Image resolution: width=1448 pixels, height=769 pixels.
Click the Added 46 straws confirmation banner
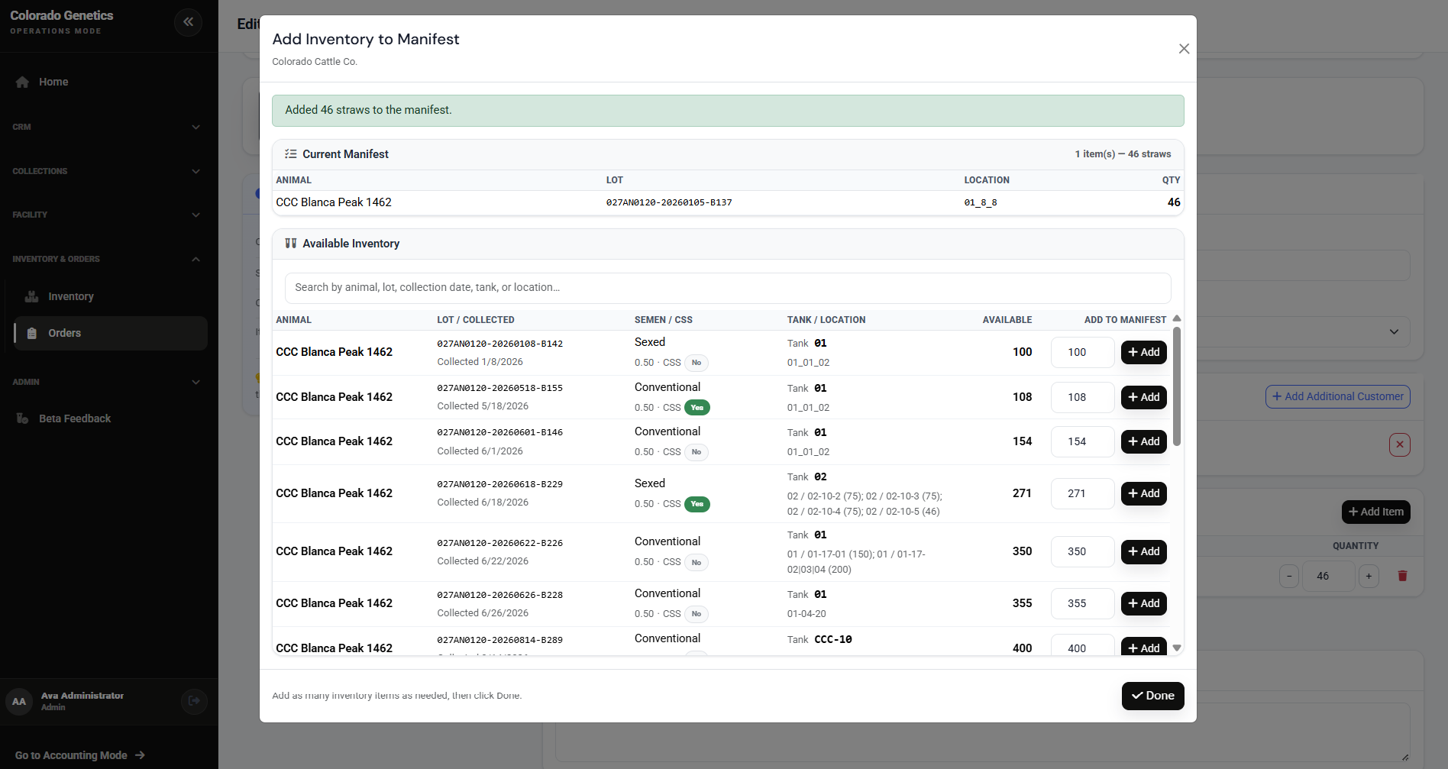point(728,111)
